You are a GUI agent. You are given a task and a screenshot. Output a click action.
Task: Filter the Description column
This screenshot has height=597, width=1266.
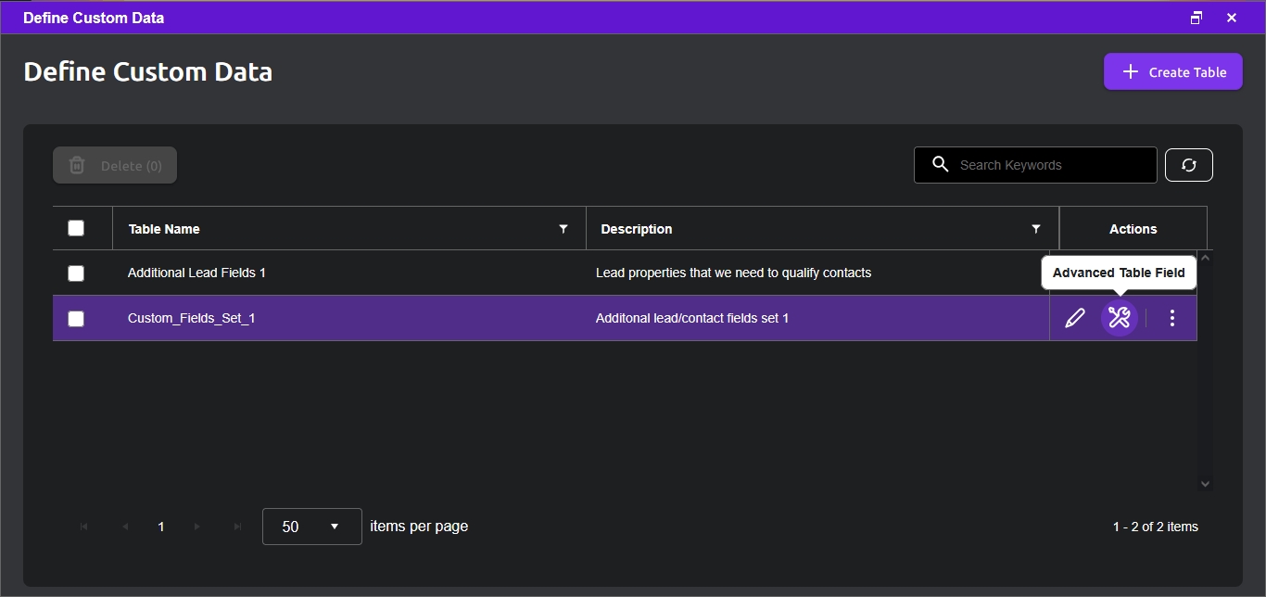[1036, 229]
